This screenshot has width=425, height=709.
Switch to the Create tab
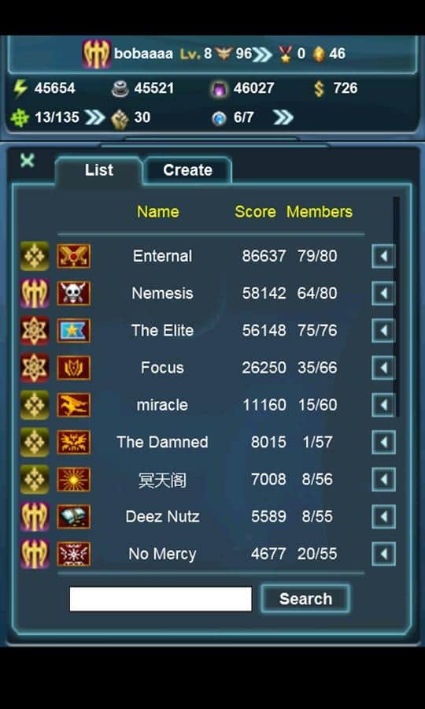pyautogui.click(x=187, y=170)
